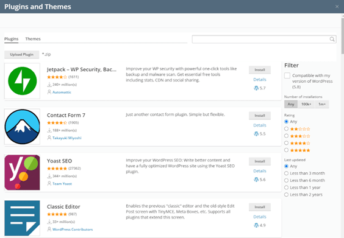Click the WordPress logo next to 5.6

tap(256, 180)
